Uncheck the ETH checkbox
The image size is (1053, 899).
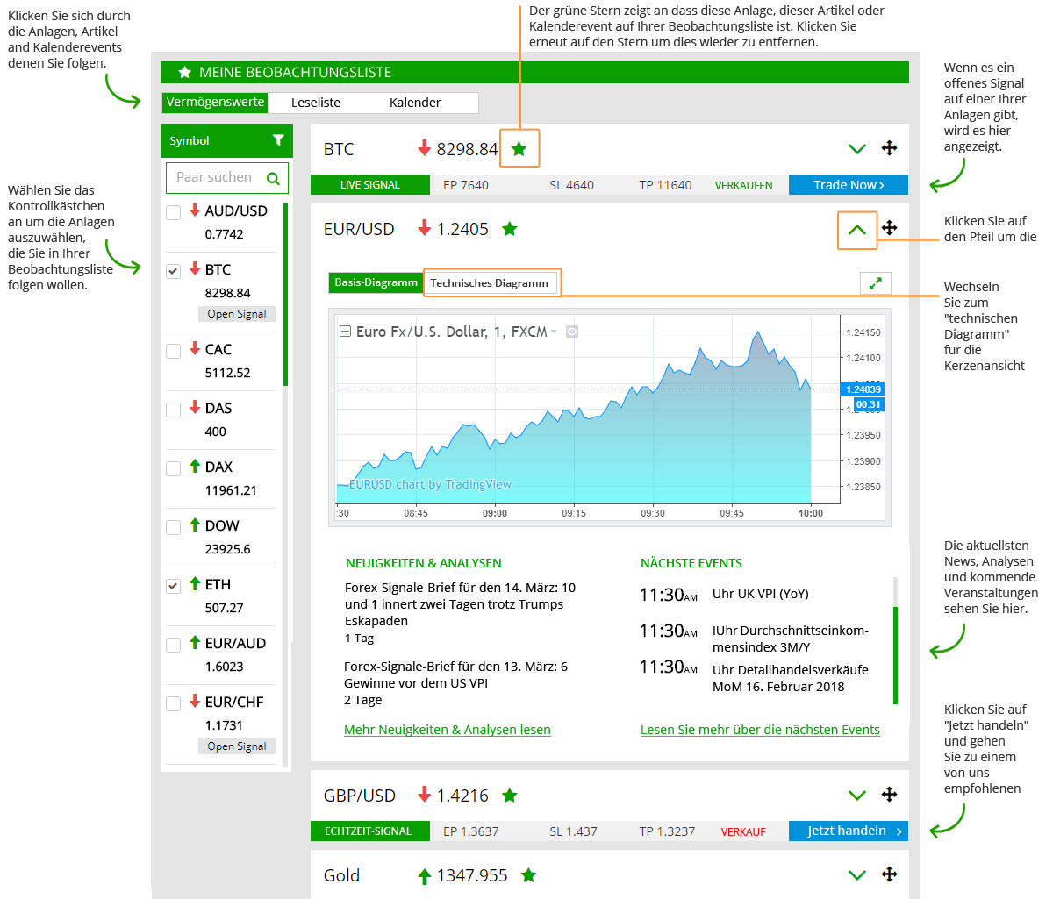[x=174, y=586]
